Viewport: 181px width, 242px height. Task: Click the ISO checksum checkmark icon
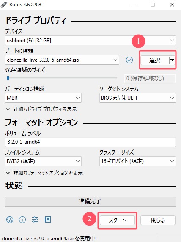click(x=129, y=60)
